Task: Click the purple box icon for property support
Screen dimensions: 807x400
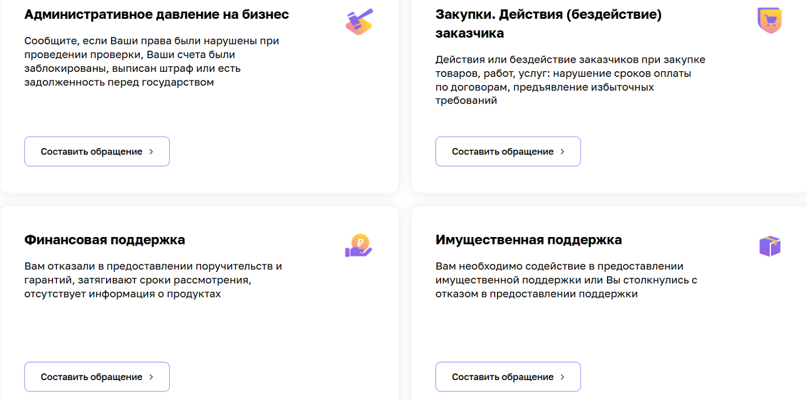Action: [770, 246]
